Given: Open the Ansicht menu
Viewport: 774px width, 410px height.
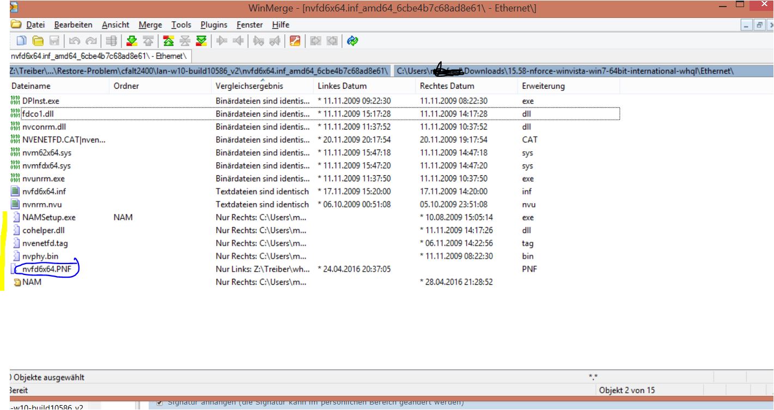Looking at the screenshot, I should (115, 25).
